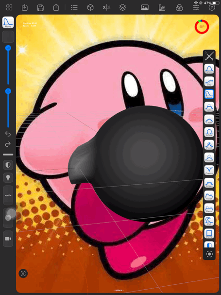Open the layers stack icon

tap(122, 7)
